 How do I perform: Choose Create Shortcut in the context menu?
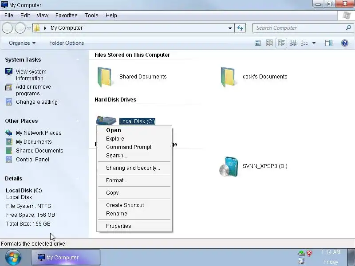(134, 205)
